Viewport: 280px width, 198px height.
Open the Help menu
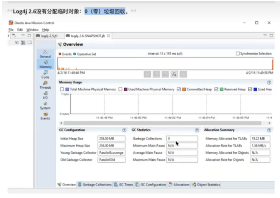click(x=45, y=30)
